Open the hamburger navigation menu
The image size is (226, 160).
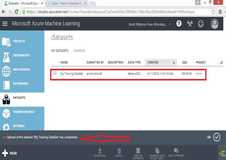(x=5, y=24)
